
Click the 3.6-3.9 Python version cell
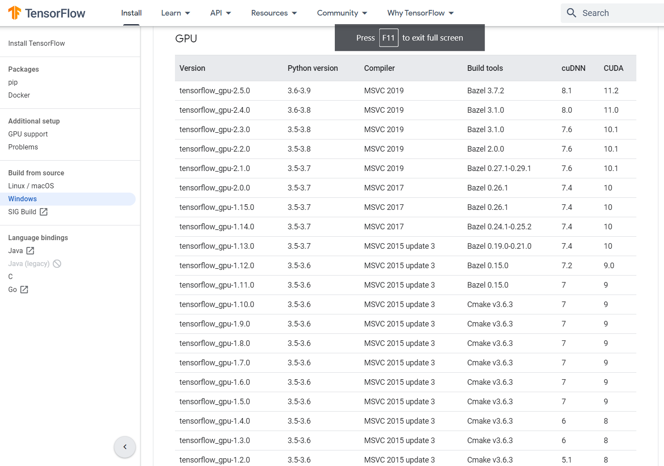click(x=299, y=91)
